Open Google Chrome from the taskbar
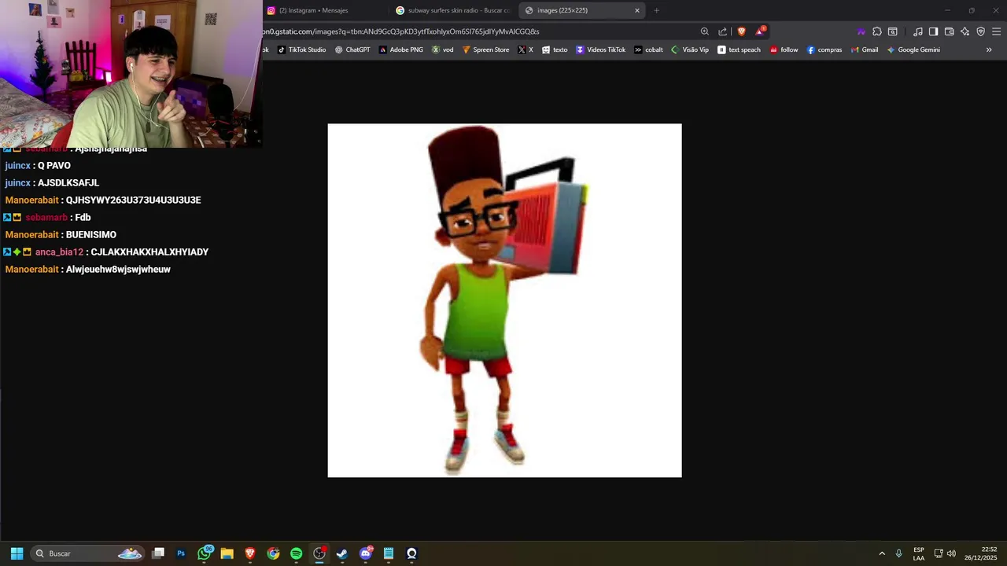 (x=273, y=553)
